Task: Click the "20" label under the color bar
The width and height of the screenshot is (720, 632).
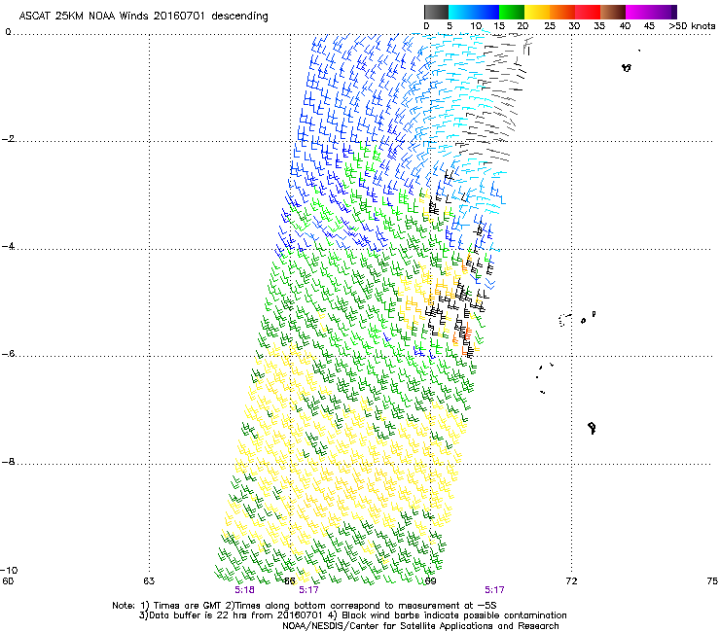Action: click(523, 26)
